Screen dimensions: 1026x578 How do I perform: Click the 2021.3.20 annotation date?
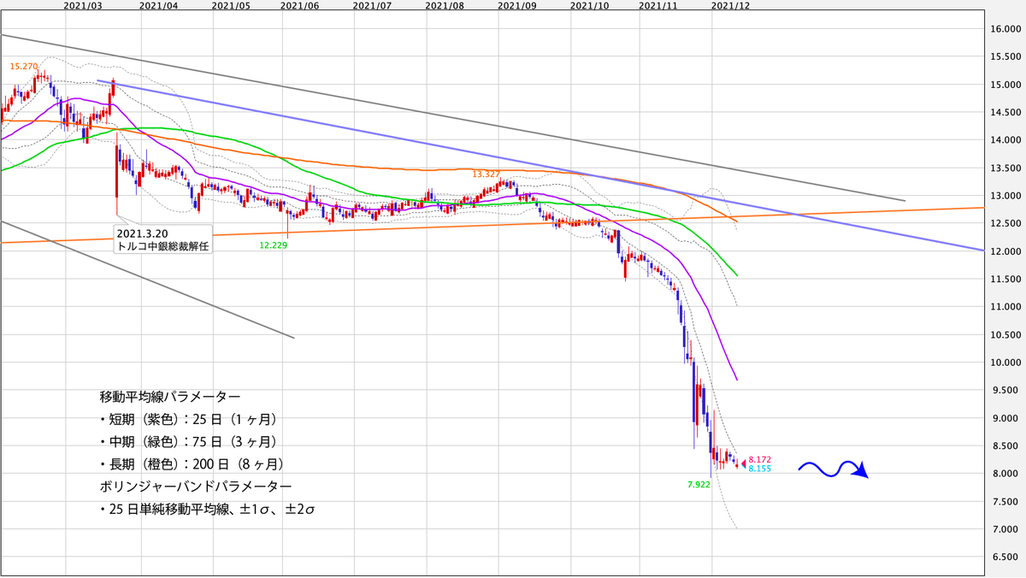pos(142,233)
